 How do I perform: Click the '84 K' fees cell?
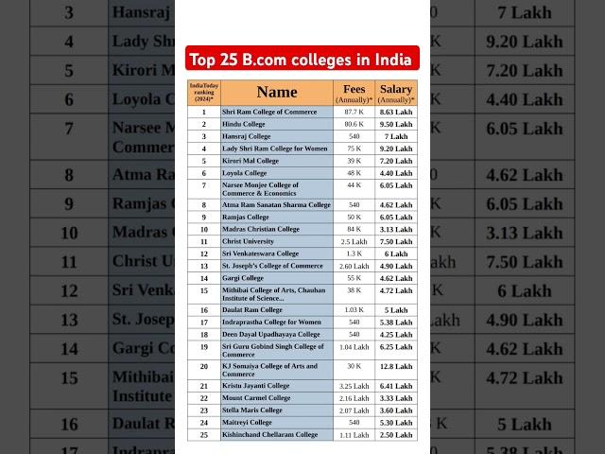354,229
